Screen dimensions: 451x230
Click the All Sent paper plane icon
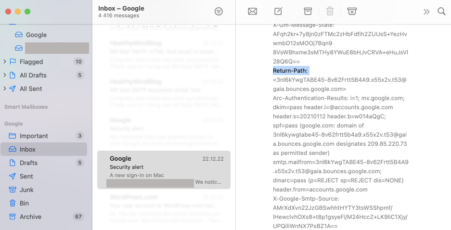point(13,89)
